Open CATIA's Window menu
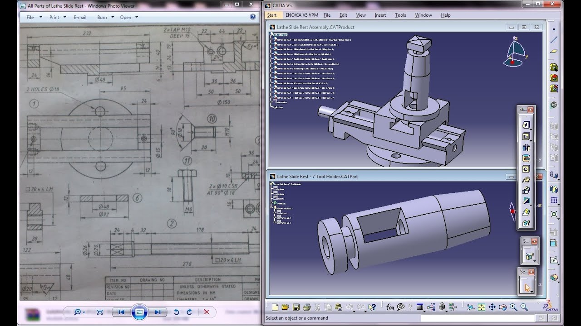 [423, 15]
